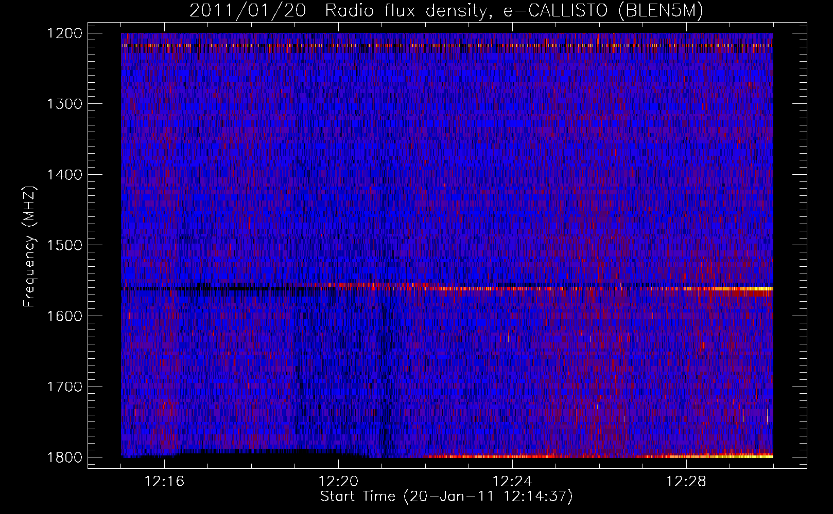Click the "Start Time (20-Jan-11 12:14:37)" label

(446, 497)
